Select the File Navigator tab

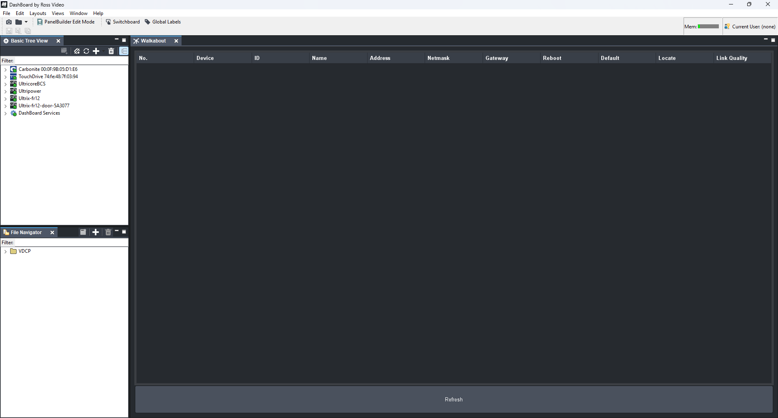tap(26, 232)
